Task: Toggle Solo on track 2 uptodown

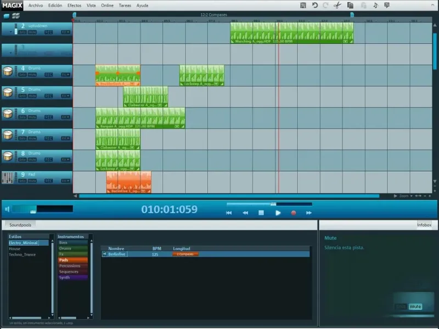Action: [22, 32]
